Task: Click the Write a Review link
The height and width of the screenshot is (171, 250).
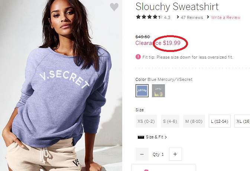Action: tap(225, 17)
